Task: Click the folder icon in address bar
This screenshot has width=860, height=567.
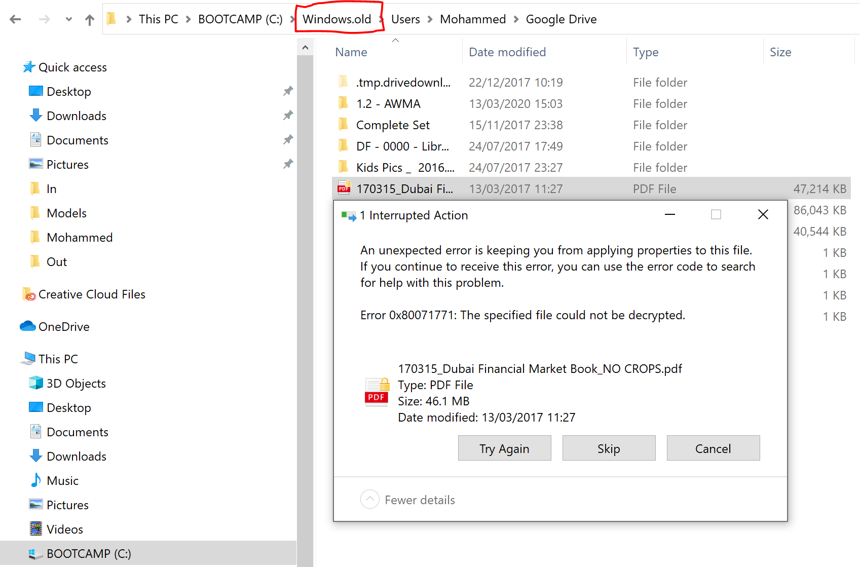Action: click(x=111, y=19)
